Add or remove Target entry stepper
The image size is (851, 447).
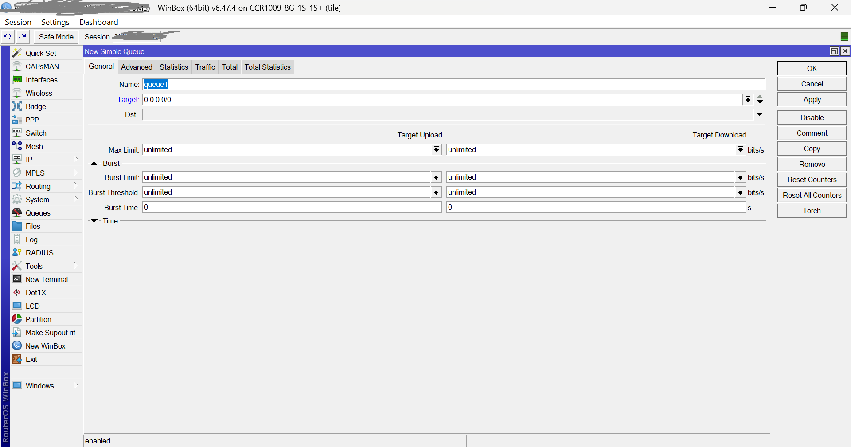coord(760,99)
